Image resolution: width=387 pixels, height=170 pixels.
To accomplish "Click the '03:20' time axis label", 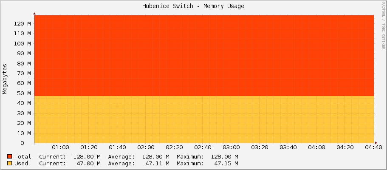I will 260,147.
